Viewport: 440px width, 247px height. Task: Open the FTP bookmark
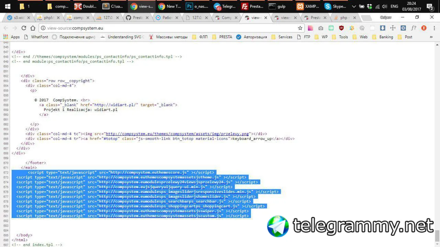(x=303, y=37)
